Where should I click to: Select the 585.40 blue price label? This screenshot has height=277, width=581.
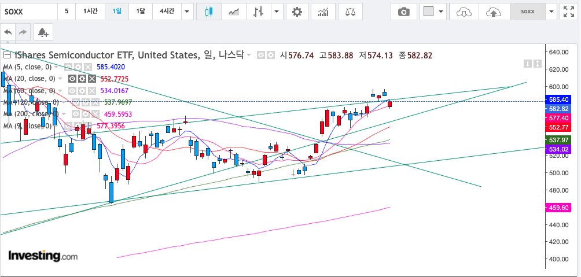coord(558,99)
